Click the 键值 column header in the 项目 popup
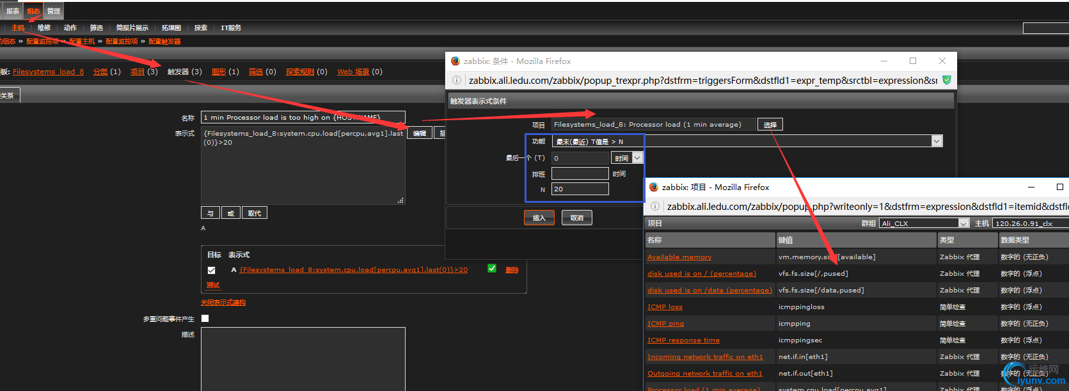The width and height of the screenshot is (1069, 391). [x=857, y=240]
